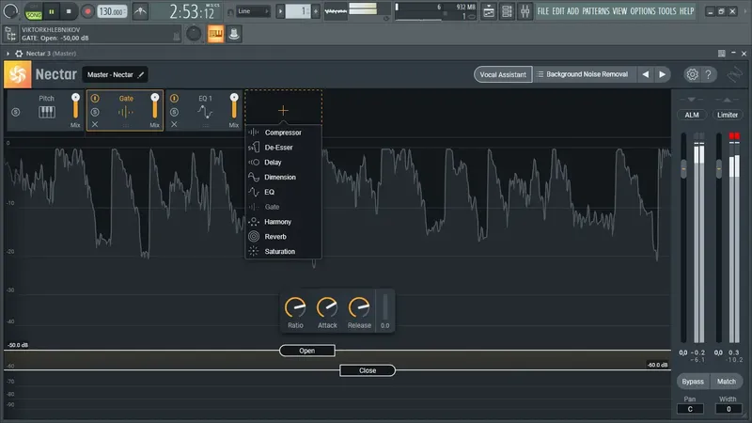Viewport: 752px width, 423px height.
Task: Open the channel rack icon
Action: coord(507,11)
